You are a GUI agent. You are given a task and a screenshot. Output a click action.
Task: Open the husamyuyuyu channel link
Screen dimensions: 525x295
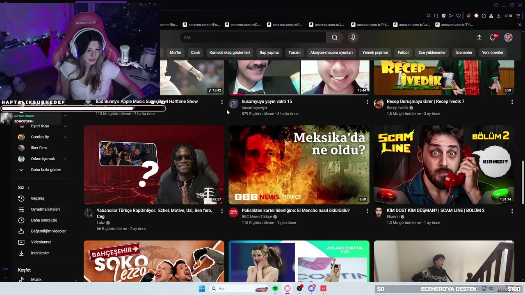click(254, 108)
